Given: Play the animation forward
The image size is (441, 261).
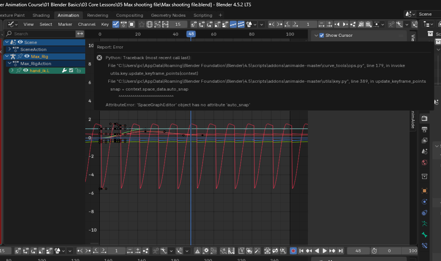Looking at the screenshot, I should (x=324, y=251).
